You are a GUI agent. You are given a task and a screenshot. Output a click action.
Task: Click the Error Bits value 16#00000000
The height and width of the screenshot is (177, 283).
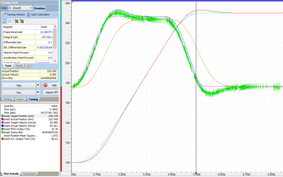click(49, 78)
